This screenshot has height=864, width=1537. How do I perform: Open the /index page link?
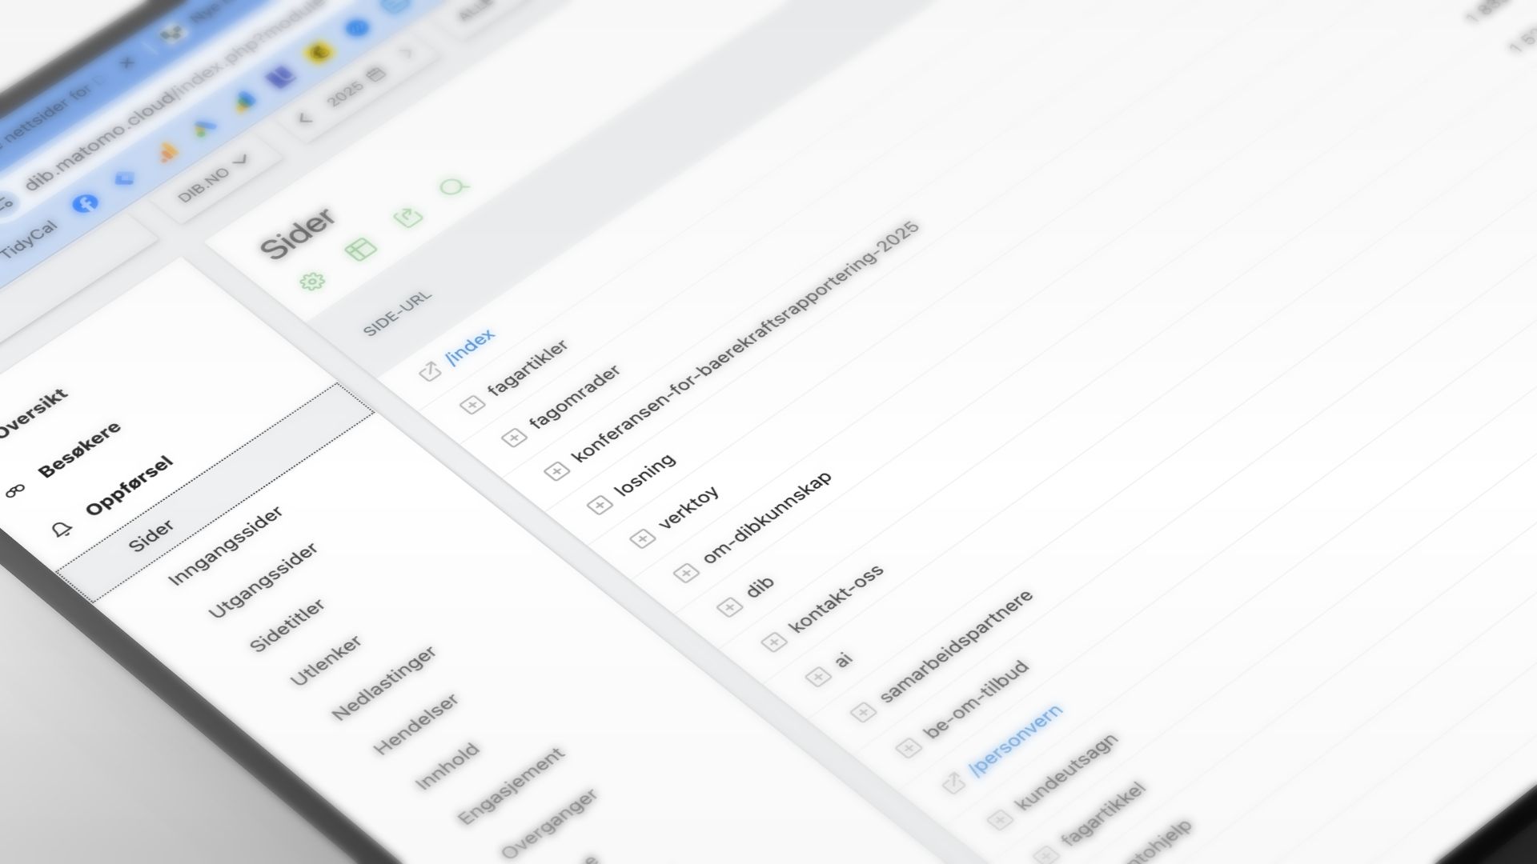tap(471, 346)
